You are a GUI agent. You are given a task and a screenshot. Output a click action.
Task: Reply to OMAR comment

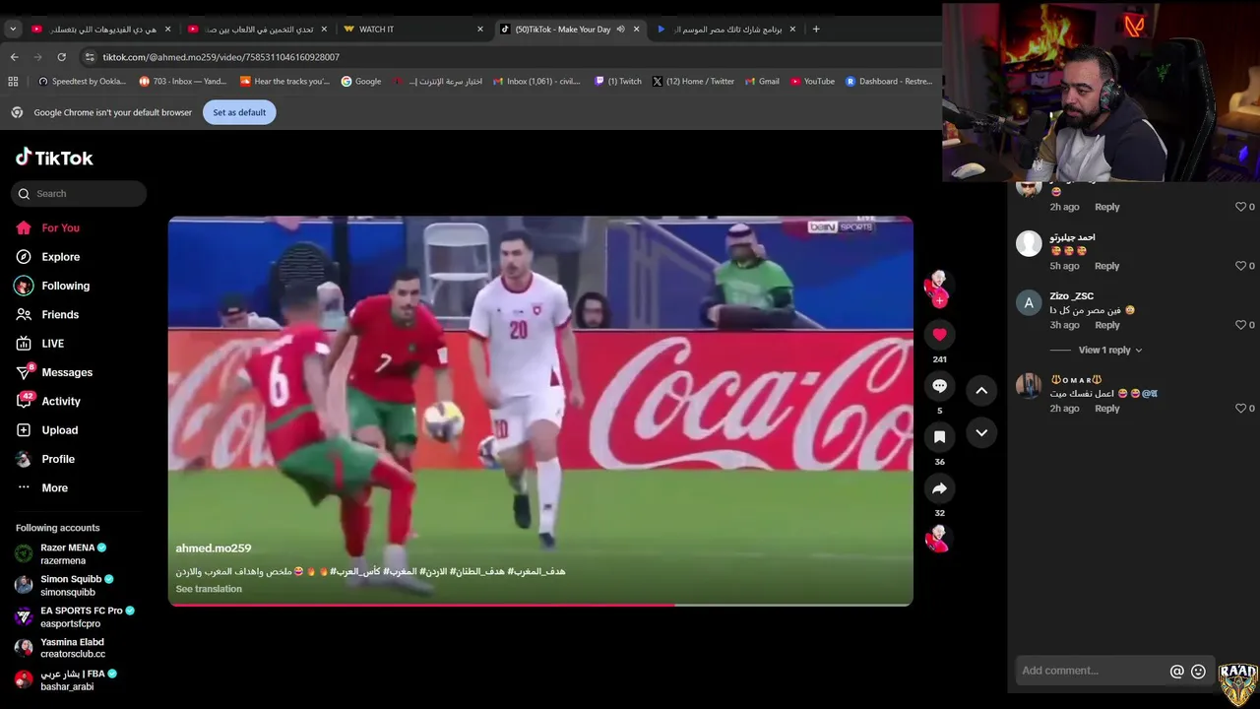coord(1107,409)
